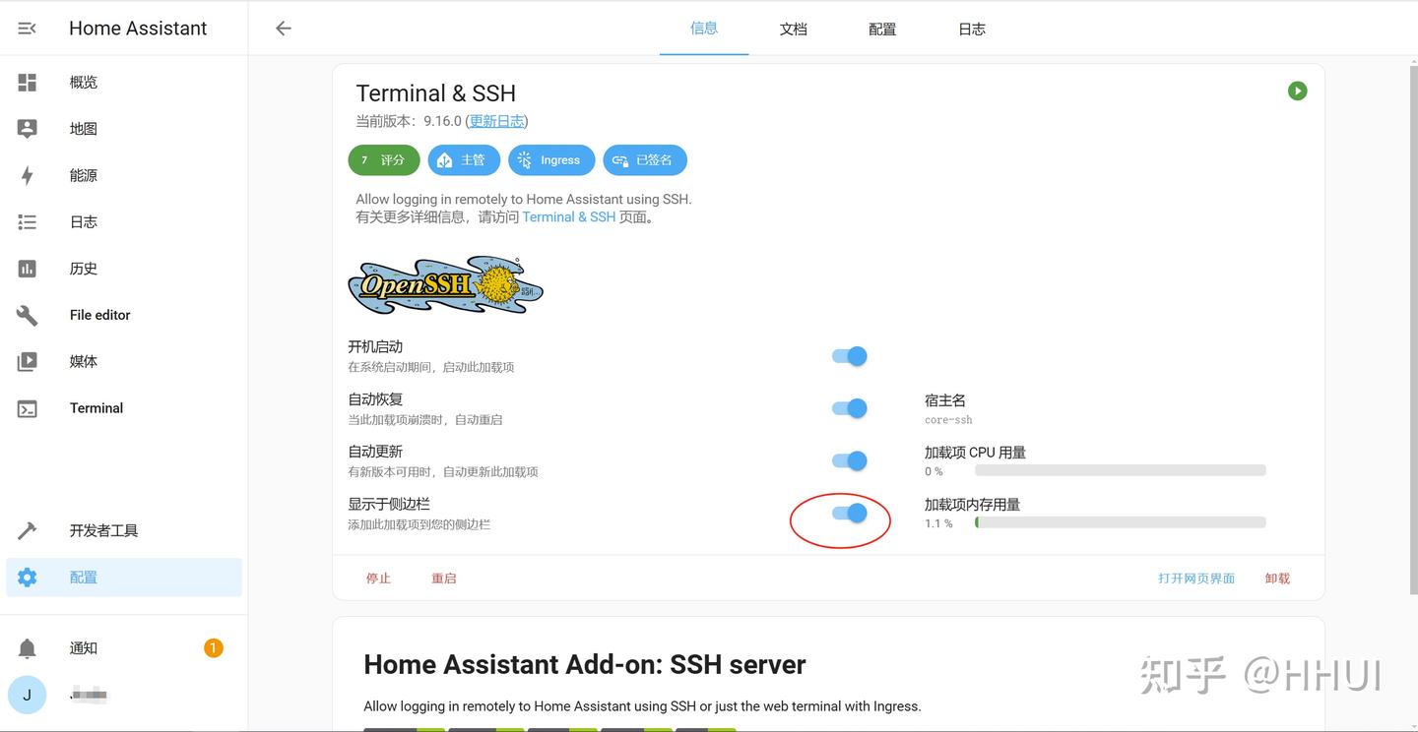The width and height of the screenshot is (1418, 732).
Task: Open the 地图 (Map) view
Action: [x=83, y=128]
